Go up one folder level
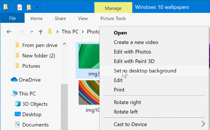 pyautogui.click(x=40, y=32)
